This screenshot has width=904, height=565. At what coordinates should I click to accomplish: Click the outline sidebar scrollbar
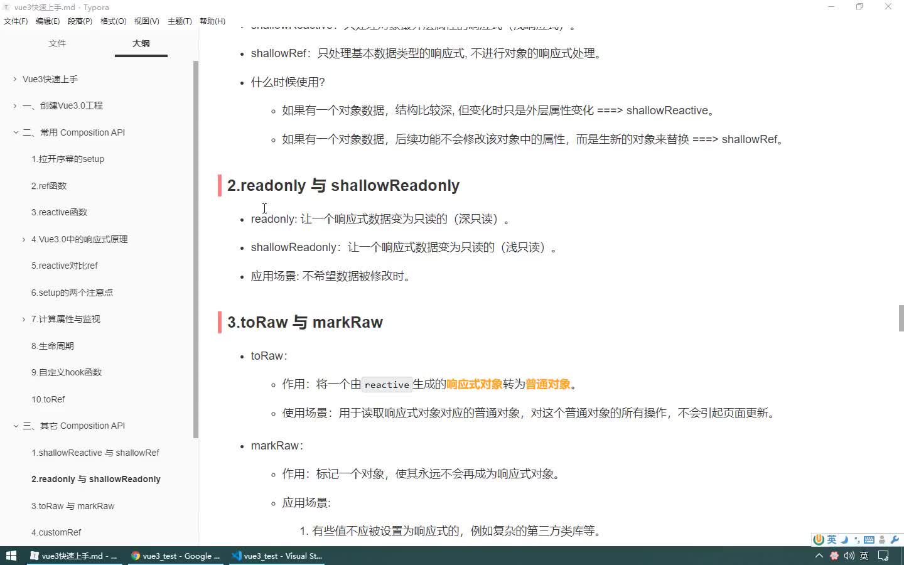point(196,249)
